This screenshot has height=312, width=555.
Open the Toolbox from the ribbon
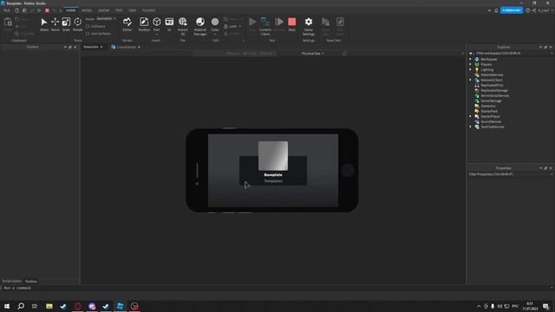[144, 24]
